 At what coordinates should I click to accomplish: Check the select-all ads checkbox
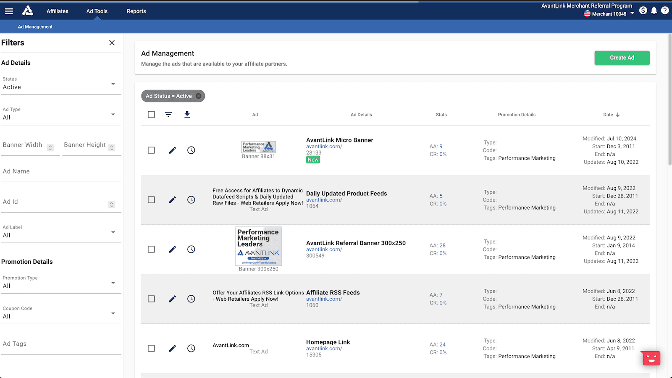tap(151, 115)
